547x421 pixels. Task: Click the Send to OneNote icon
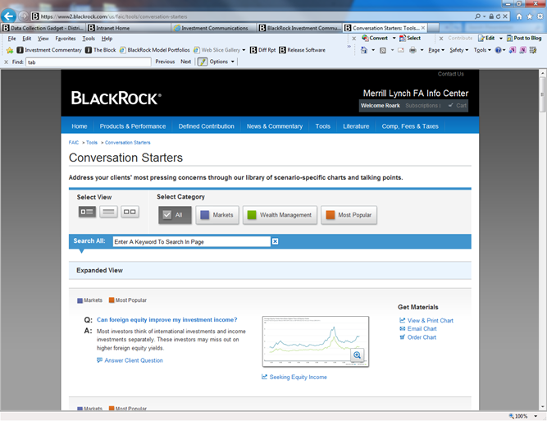coord(512,50)
